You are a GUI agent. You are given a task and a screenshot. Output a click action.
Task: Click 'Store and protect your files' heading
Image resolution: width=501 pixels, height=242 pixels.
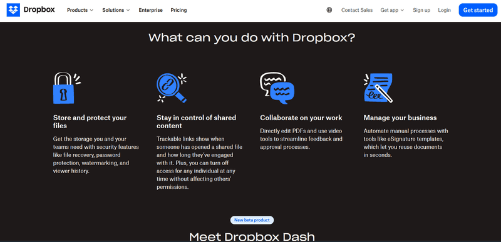click(90, 122)
